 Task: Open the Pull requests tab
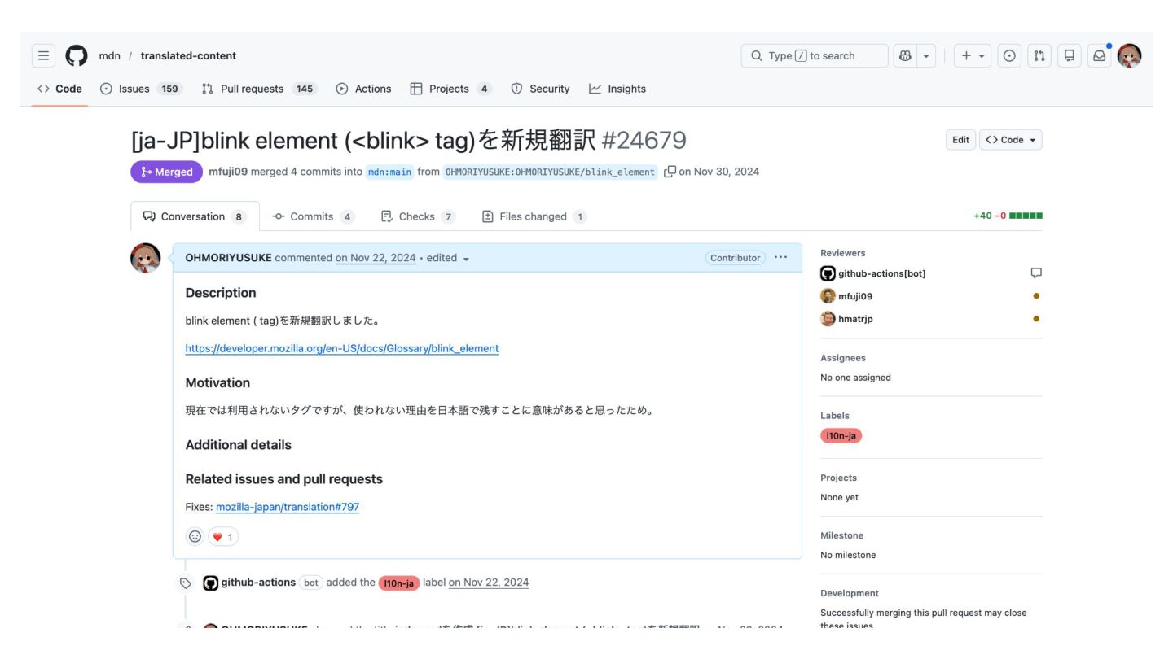(259, 89)
